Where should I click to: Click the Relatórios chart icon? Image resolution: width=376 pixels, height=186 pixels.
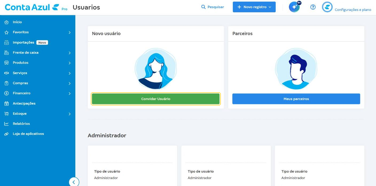pyautogui.click(x=7, y=124)
